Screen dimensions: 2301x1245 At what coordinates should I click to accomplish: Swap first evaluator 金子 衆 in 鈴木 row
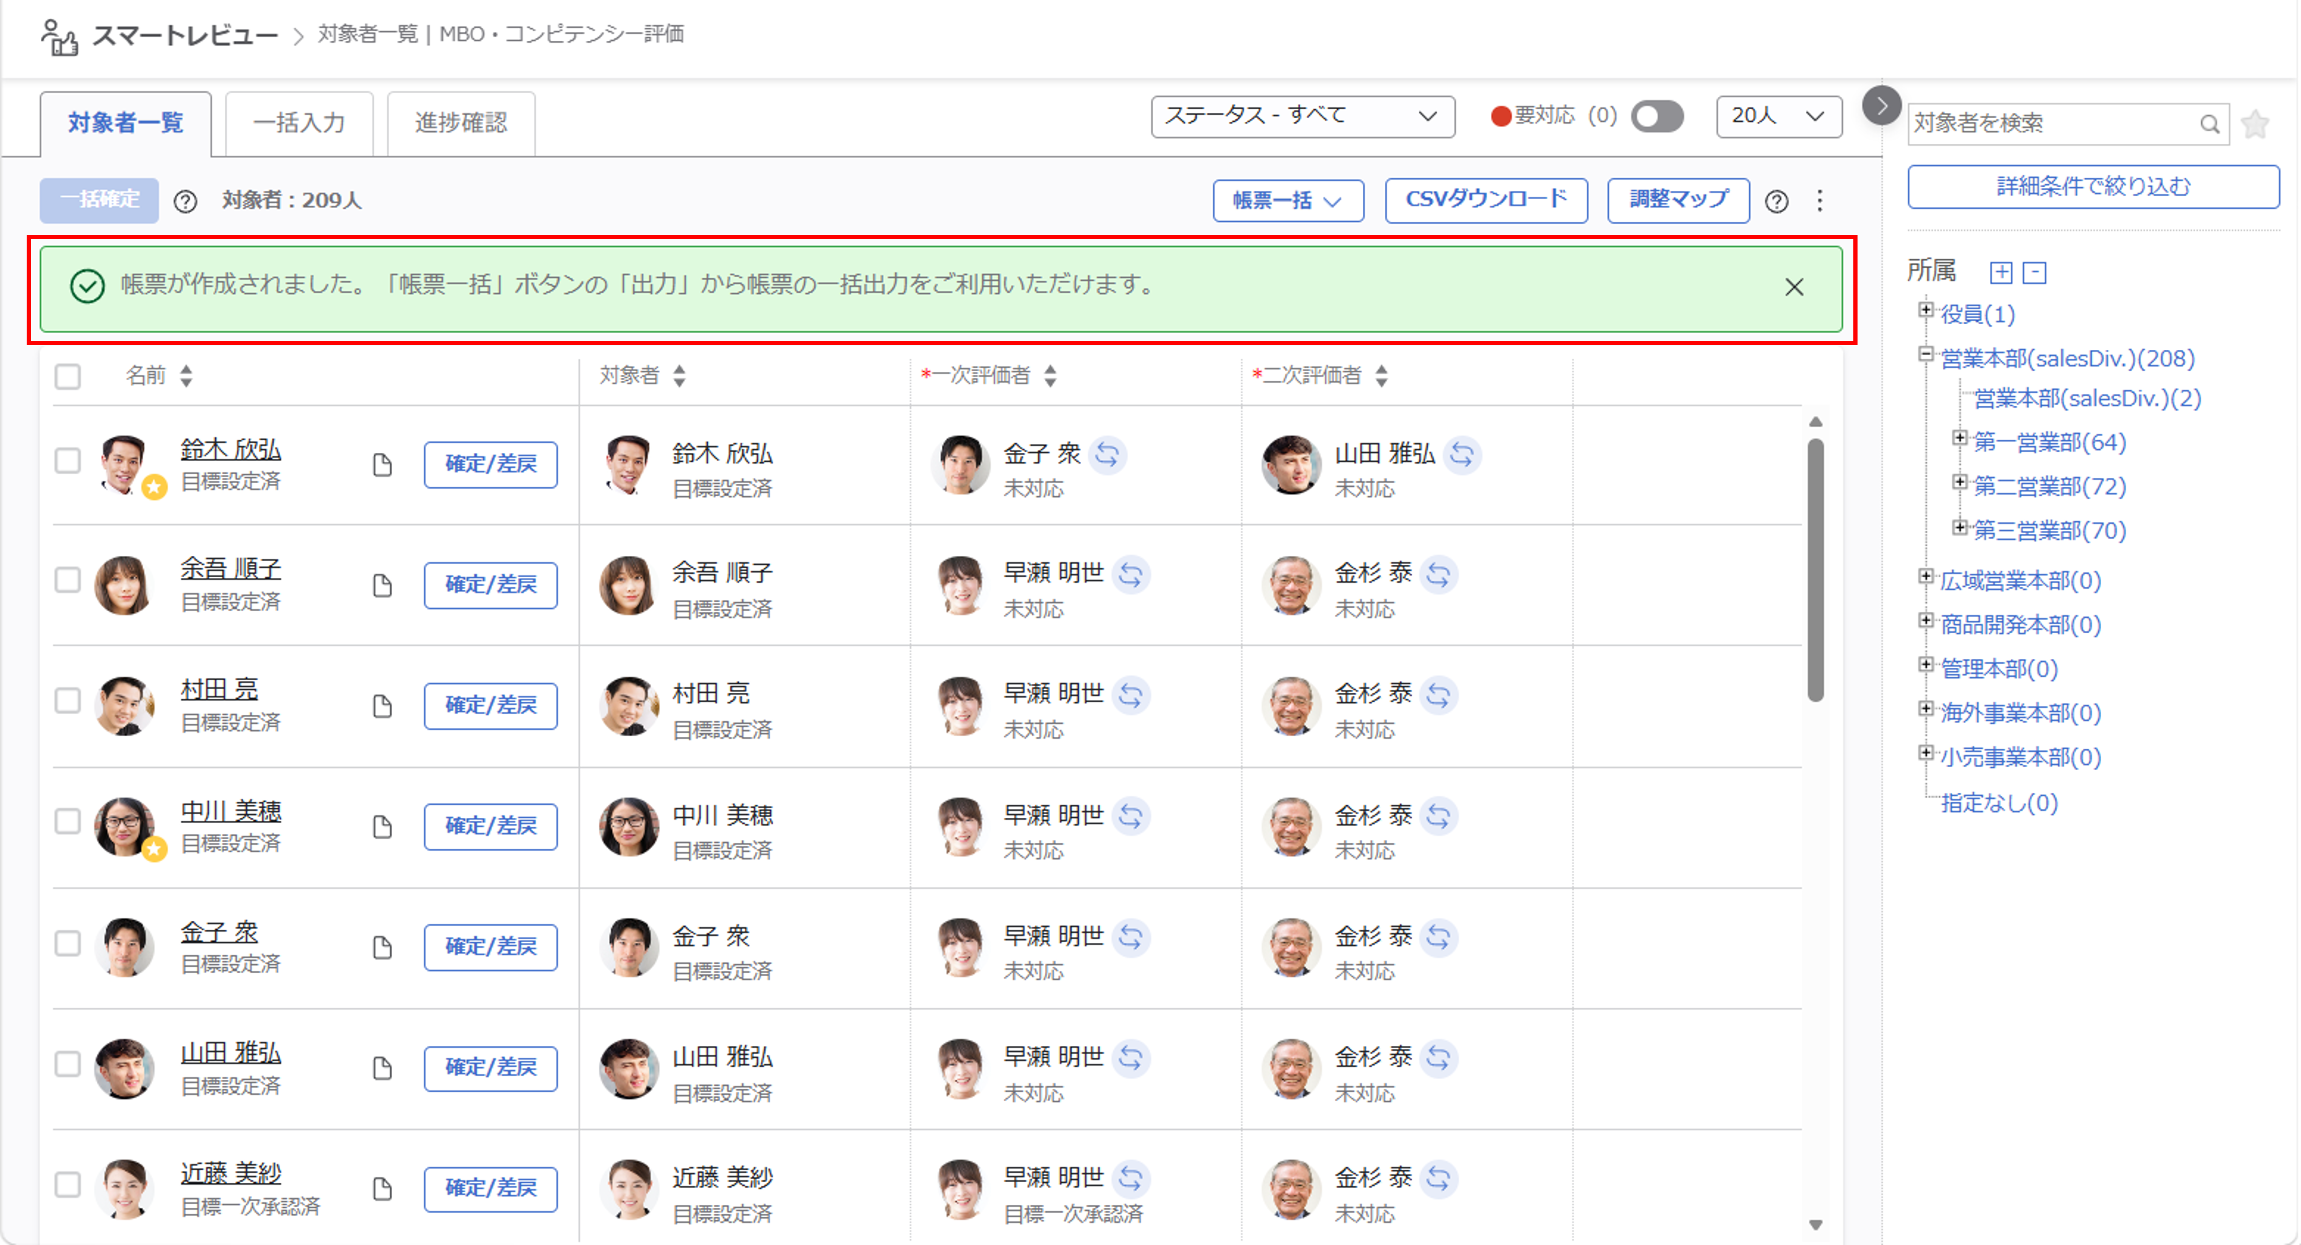point(1107,454)
